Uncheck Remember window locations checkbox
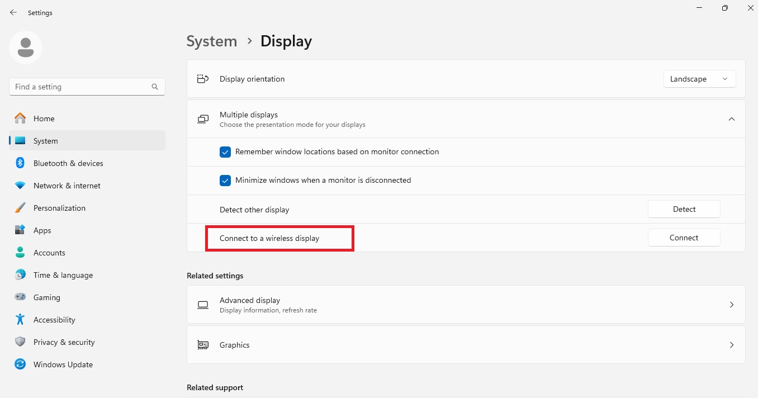The image size is (758, 398). tap(225, 152)
